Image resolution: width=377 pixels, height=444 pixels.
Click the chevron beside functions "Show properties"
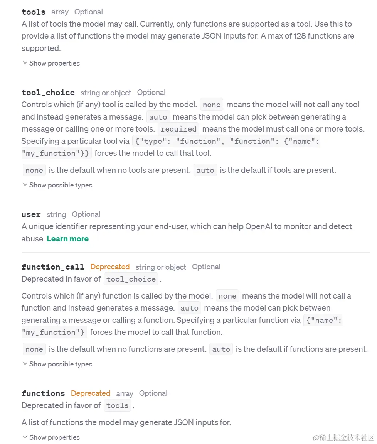pyautogui.click(x=25, y=437)
